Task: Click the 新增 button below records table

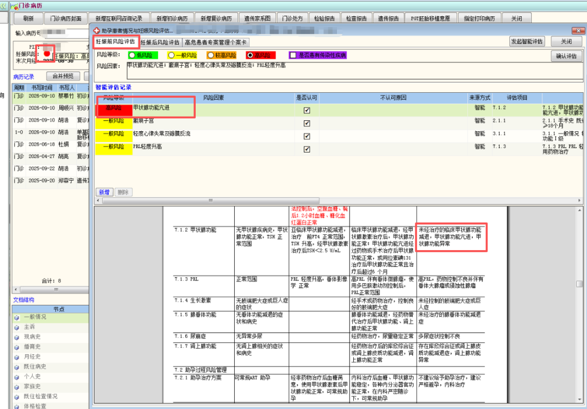Action: tap(104, 192)
